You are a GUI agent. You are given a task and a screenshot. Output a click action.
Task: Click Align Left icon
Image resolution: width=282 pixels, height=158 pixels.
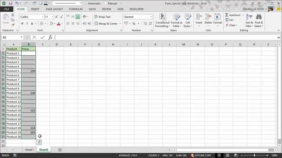point(68,23)
